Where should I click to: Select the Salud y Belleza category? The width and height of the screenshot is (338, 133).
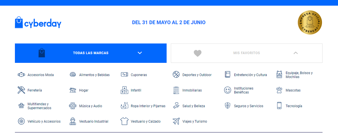click(x=194, y=106)
